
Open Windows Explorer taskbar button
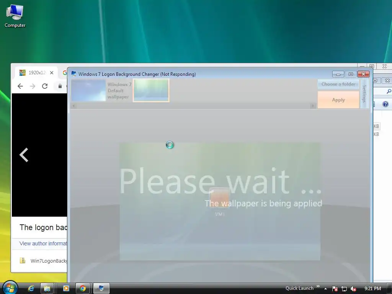point(47,289)
